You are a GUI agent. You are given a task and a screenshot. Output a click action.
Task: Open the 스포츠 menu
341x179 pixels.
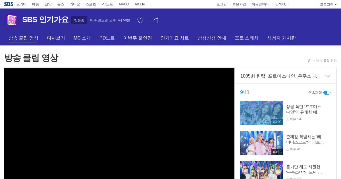click(91, 4)
